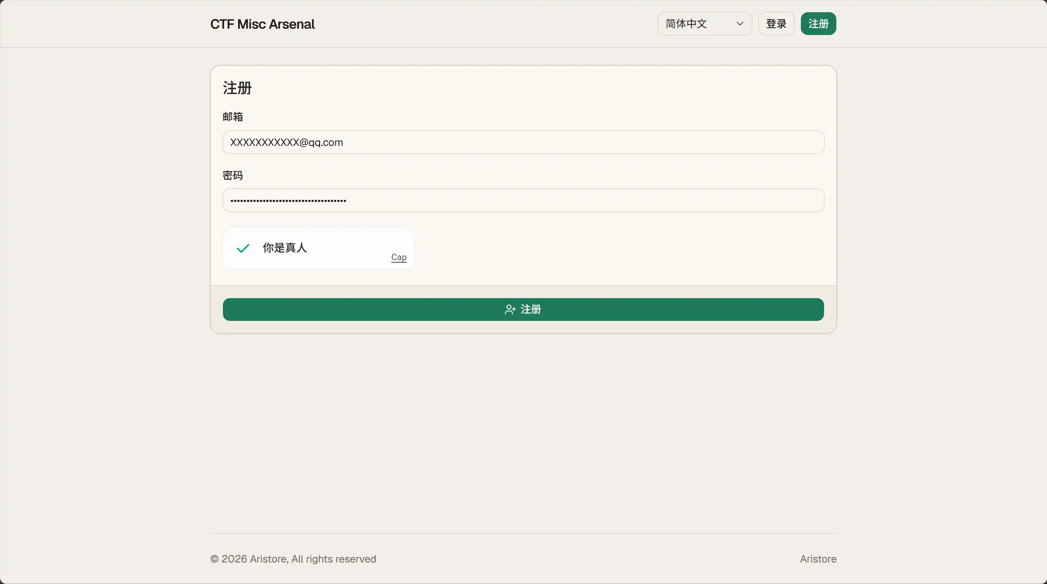
Task: Click the copyright 2026 Aristore text
Action: tap(293, 559)
